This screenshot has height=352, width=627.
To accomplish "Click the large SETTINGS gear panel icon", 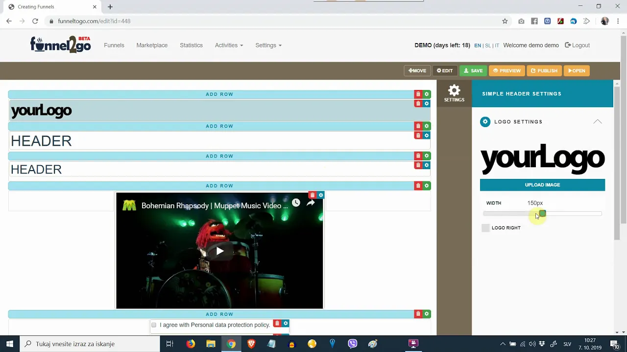I will click(x=454, y=93).
